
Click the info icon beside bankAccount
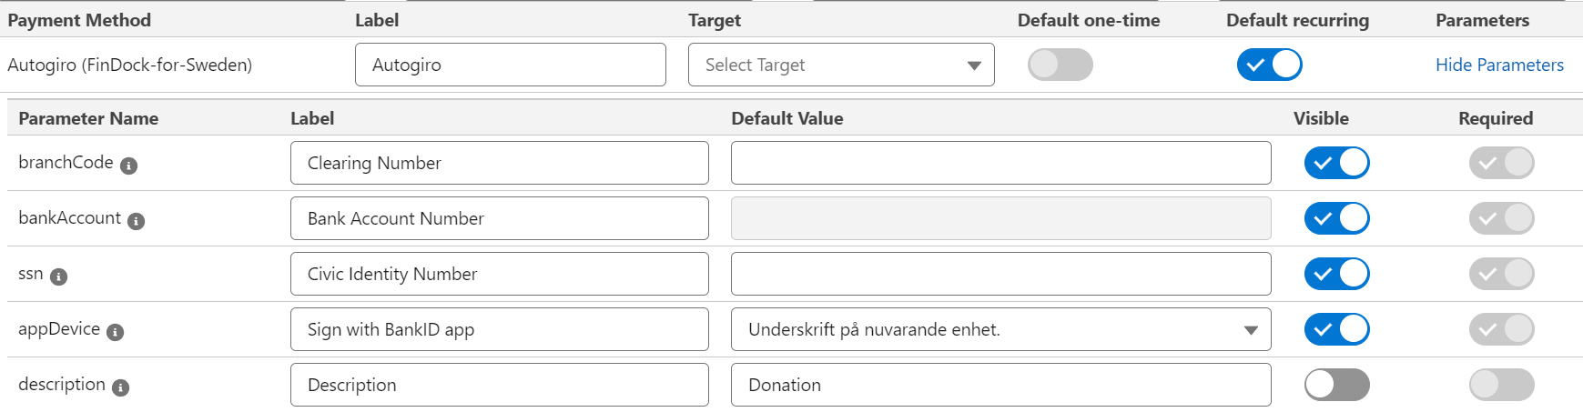click(137, 221)
